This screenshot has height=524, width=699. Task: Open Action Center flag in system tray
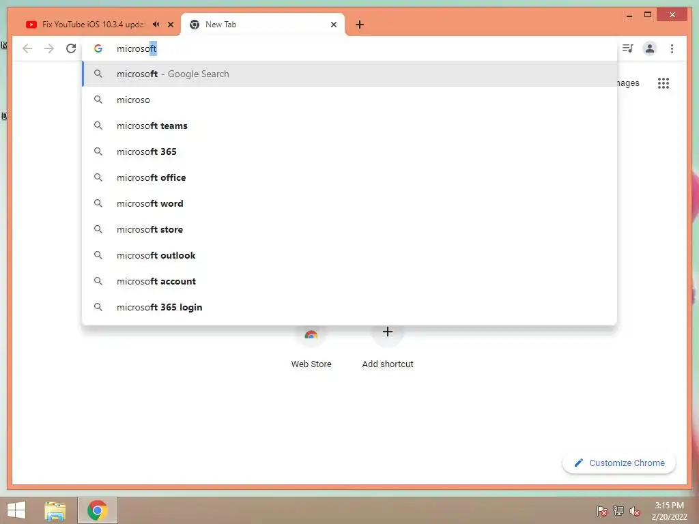point(602,511)
